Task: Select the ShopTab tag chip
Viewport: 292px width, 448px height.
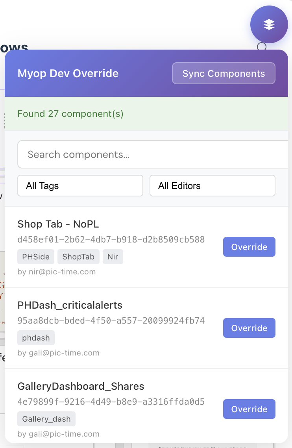Action: (78, 256)
